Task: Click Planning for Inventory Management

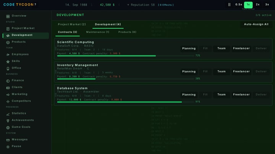Action: point(189,71)
